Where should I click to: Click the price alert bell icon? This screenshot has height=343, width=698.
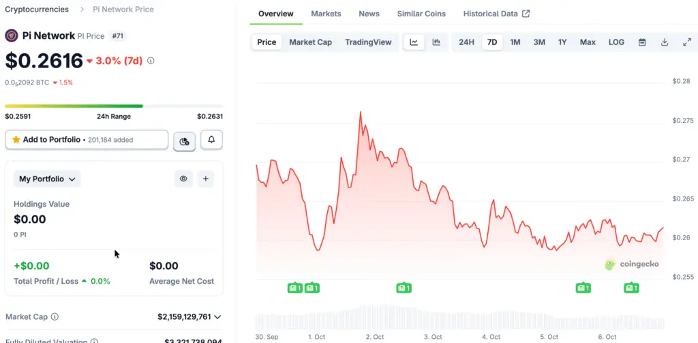point(211,140)
